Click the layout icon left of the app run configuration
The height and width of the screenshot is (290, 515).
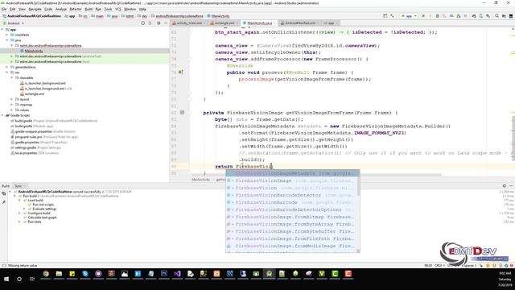(x=385, y=16)
